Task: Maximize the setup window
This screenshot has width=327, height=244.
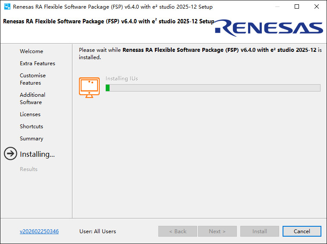Action: coord(297,6)
